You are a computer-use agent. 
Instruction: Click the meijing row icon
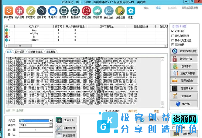(7, 33)
